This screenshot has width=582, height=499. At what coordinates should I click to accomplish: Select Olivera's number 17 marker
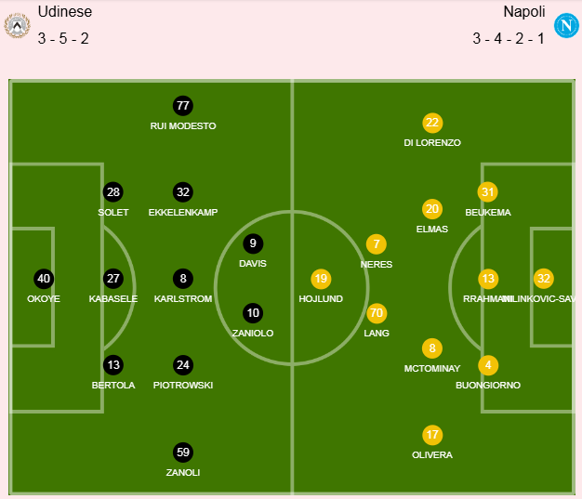click(432, 434)
